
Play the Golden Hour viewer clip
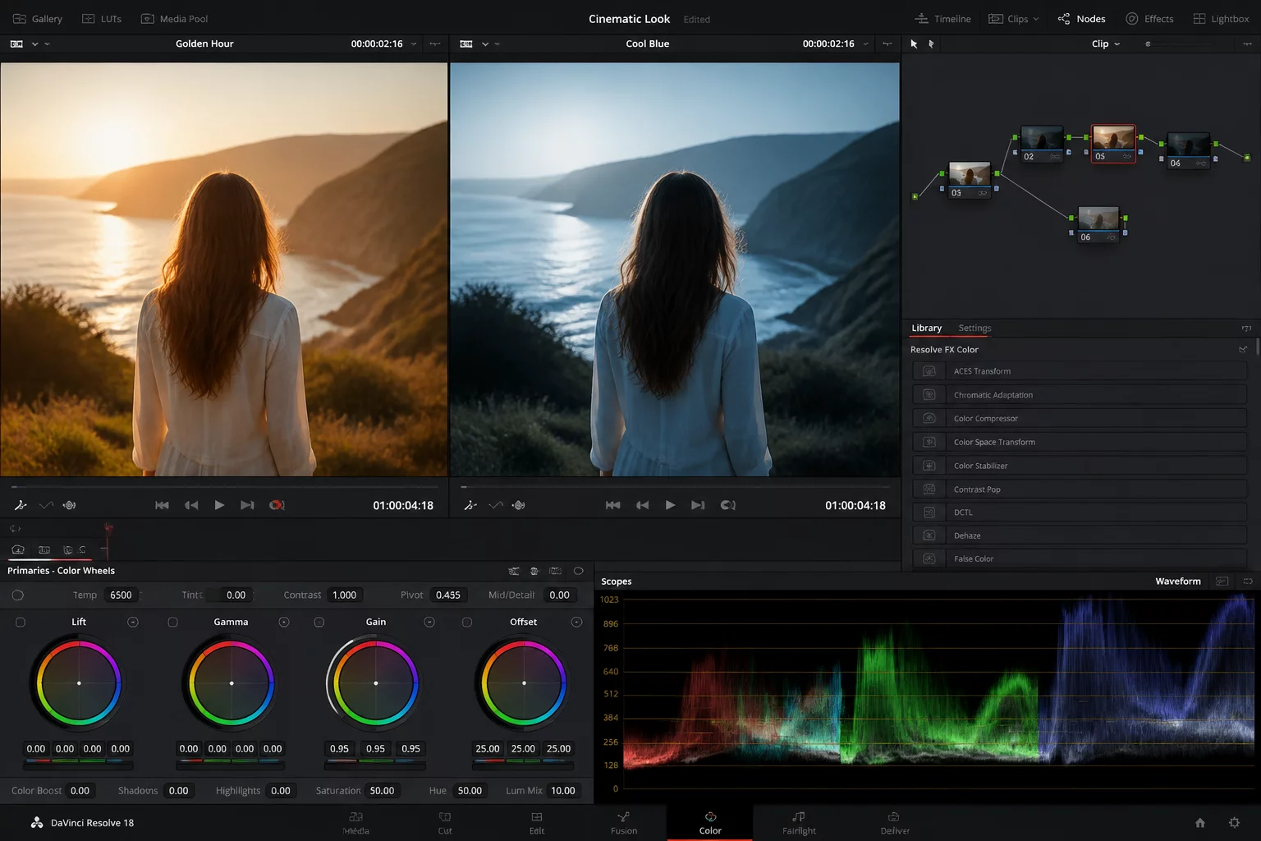click(219, 505)
